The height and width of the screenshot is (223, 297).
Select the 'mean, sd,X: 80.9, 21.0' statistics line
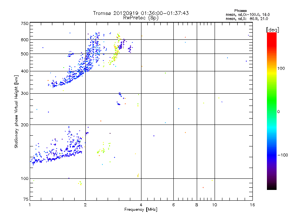pos(247,19)
